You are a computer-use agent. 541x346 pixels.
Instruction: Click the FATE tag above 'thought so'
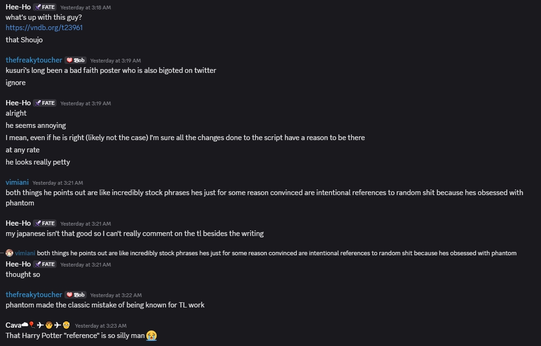click(x=45, y=264)
